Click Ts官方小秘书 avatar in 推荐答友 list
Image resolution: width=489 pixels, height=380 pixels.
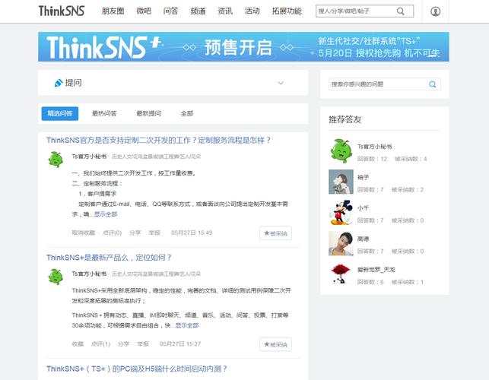point(341,151)
